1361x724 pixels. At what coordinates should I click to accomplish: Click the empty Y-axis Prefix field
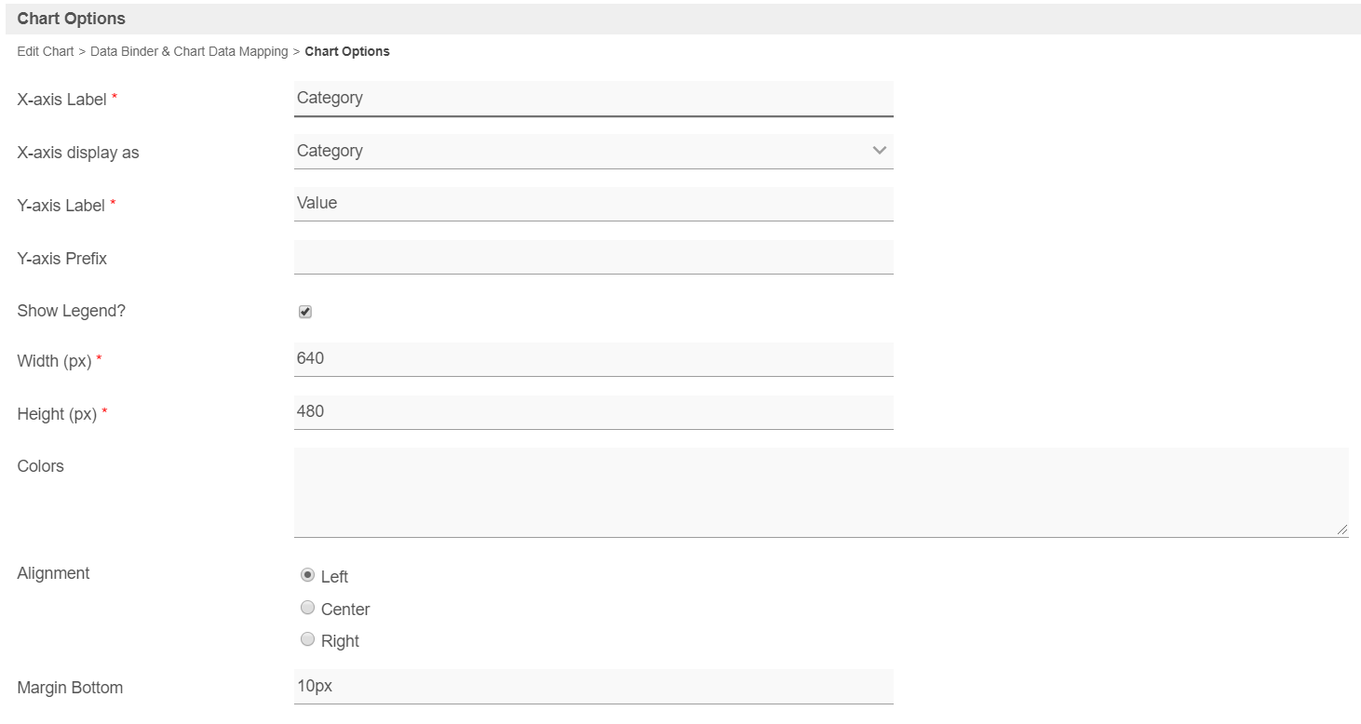(x=593, y=257)
